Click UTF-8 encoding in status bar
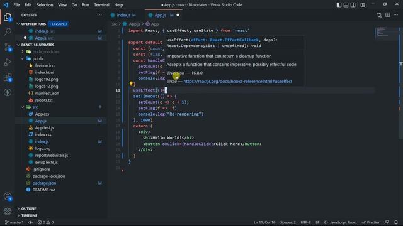 (x=305, y=222)
